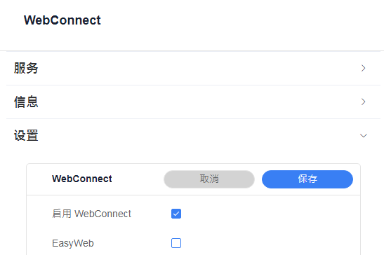Click the 启用 WebConnect label text
This screenshot has width=384, height=255.
click(x=91, y=214)
